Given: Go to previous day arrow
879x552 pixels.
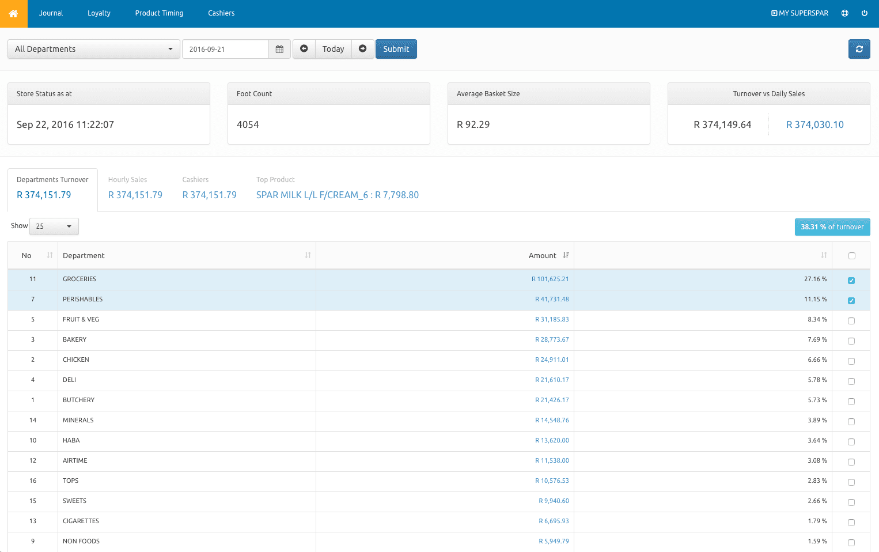Looking at the screenshot, I should [304, 49].
